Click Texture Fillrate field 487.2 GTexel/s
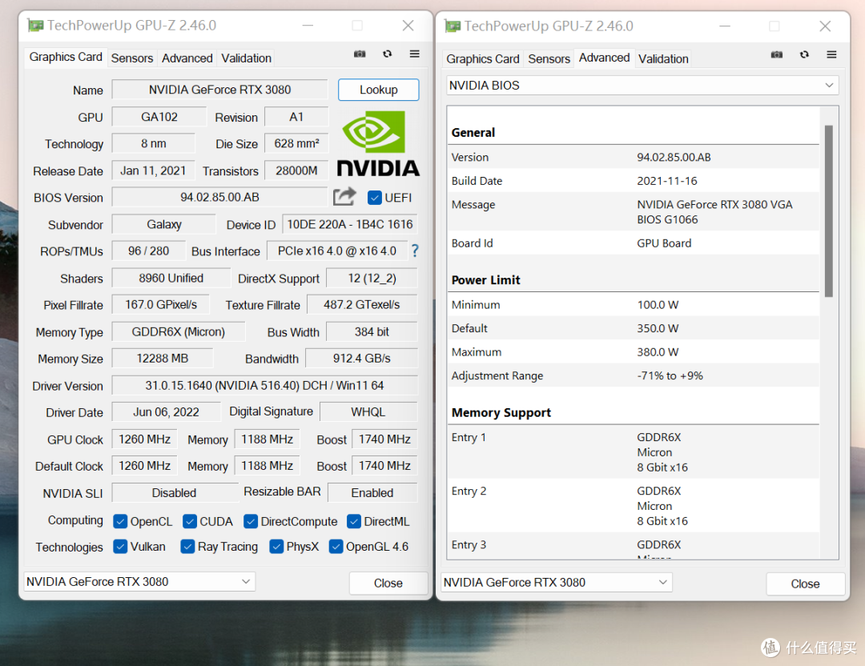 click(x=362, y=305)
